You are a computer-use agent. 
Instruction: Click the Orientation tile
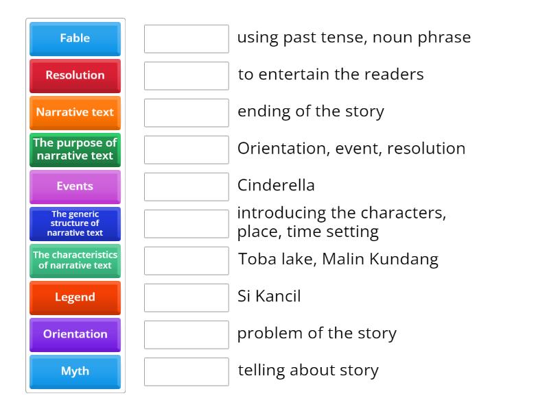click(74, 334)
